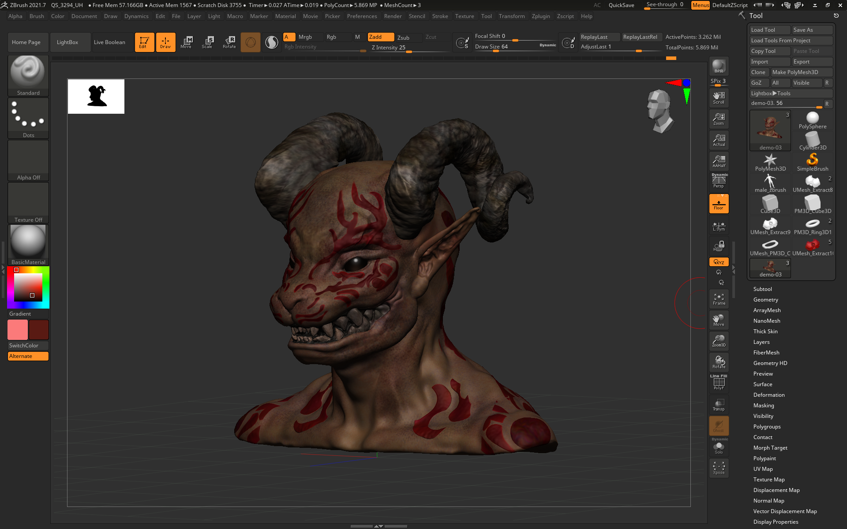
Task: Open the Zplugin menu
Action: click(541, 16)
